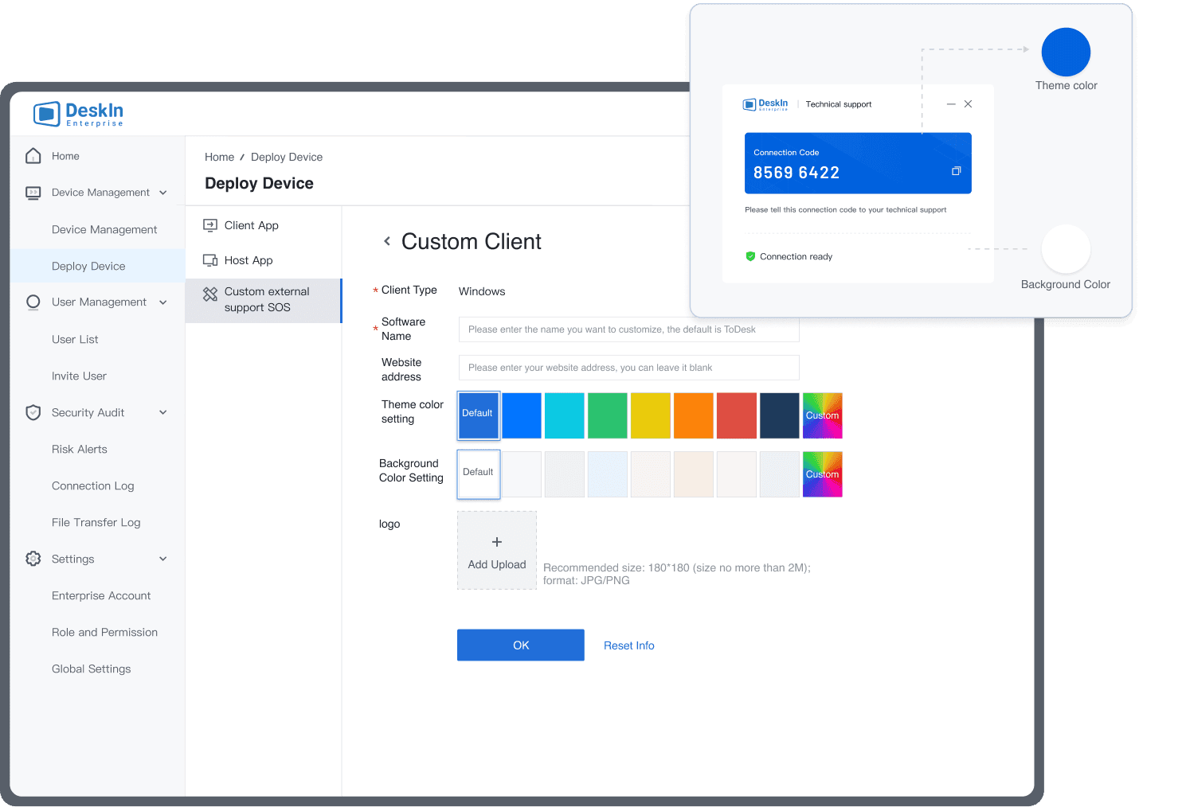Collapse the Settings section chevron
Image resolution: width=1182 pixels, height=807 pixels.
(x=163, y=559)
